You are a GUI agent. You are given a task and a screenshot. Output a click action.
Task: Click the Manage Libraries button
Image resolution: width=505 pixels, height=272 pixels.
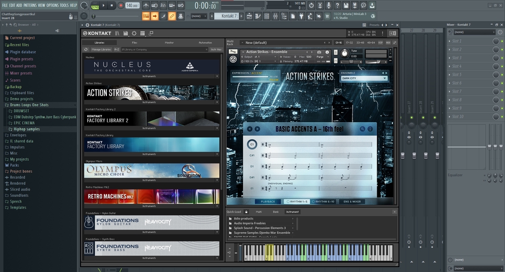[101, 49]
